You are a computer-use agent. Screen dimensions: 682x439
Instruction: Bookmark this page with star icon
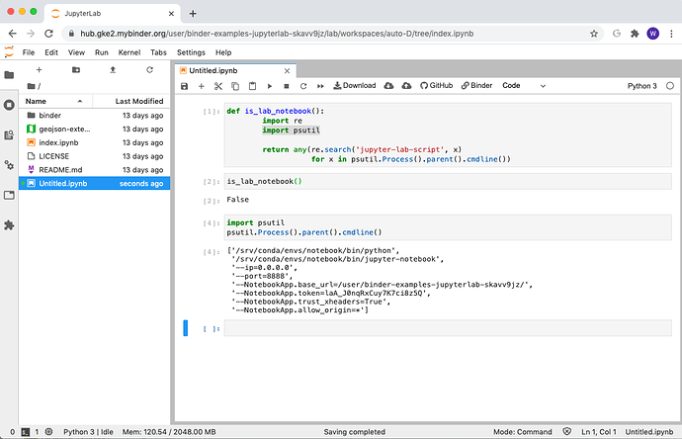[594, 34]
